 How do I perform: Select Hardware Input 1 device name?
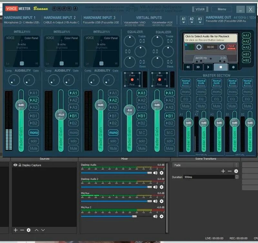[x=21, y=22]
